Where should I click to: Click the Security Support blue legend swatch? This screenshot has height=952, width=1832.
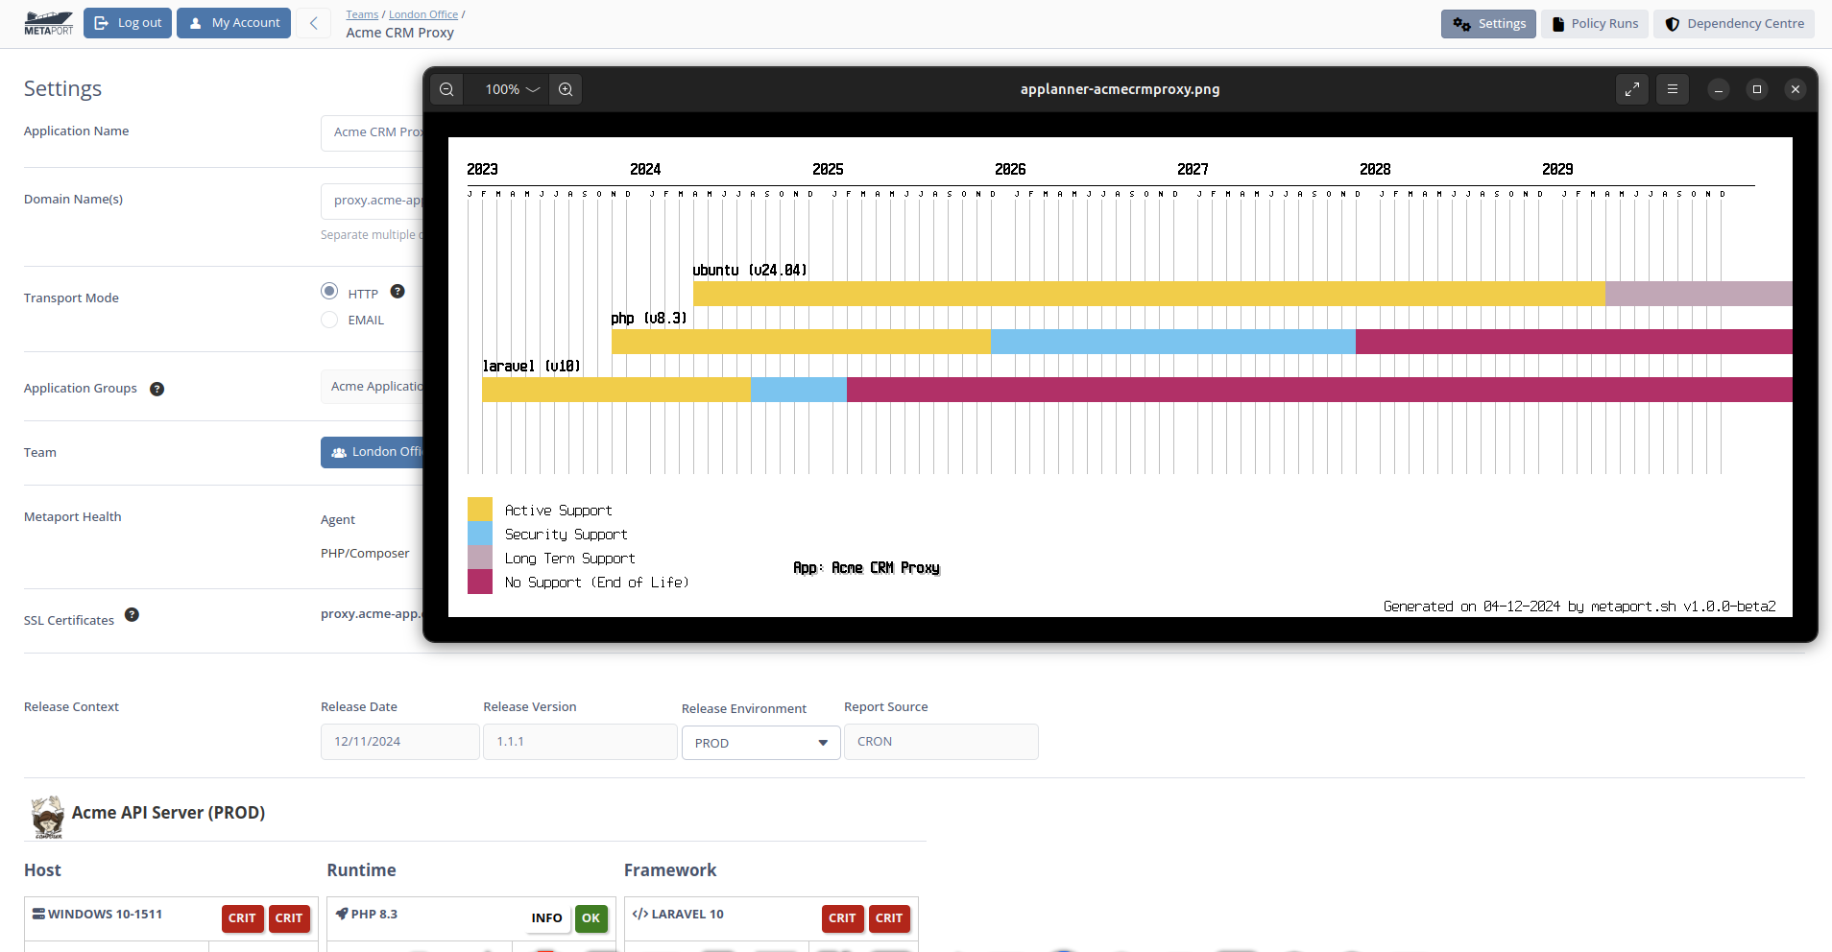click(480, 534)
